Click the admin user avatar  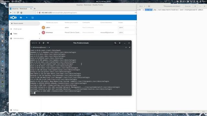tap(43, 27)
